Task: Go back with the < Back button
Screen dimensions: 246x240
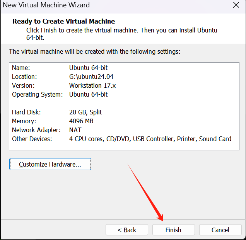Action: [127, 230]
